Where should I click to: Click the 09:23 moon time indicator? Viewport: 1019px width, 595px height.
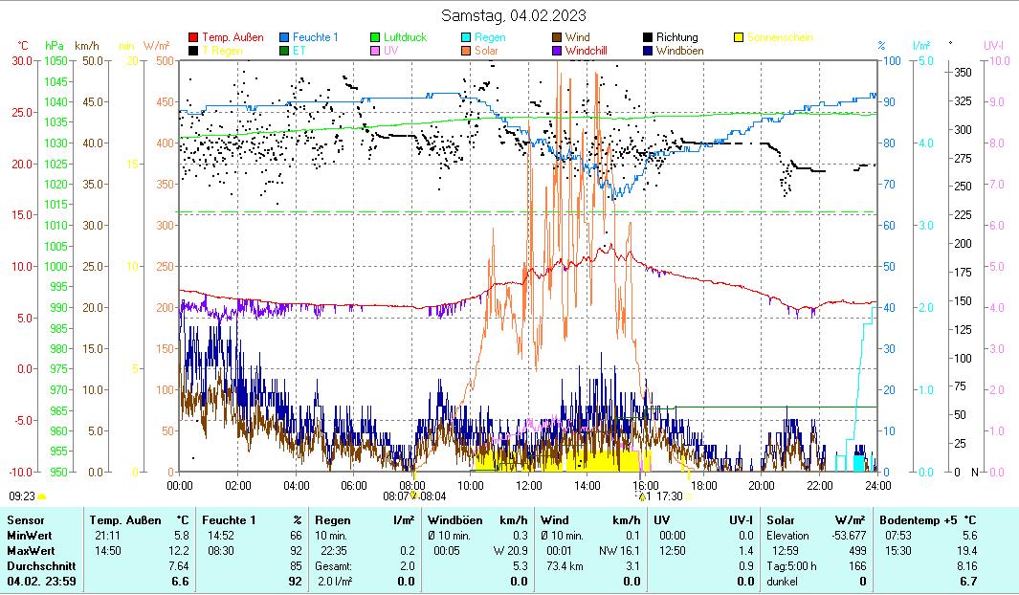point(22,496)
